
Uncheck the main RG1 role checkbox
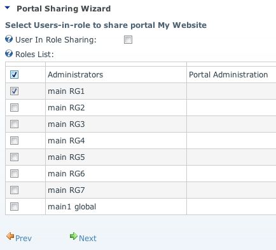click(14, 91)
